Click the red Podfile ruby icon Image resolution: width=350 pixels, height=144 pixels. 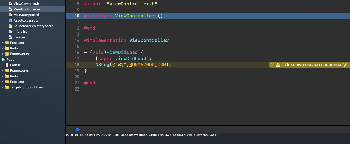[7, 65]
